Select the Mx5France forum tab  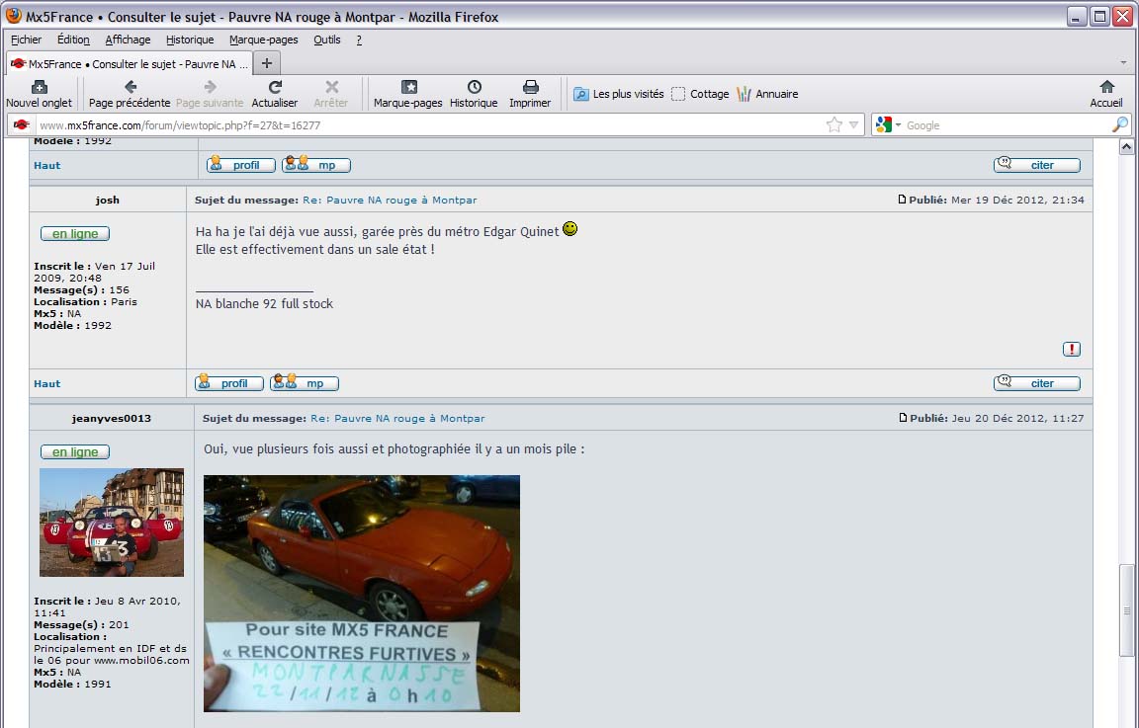coord(130,63)
